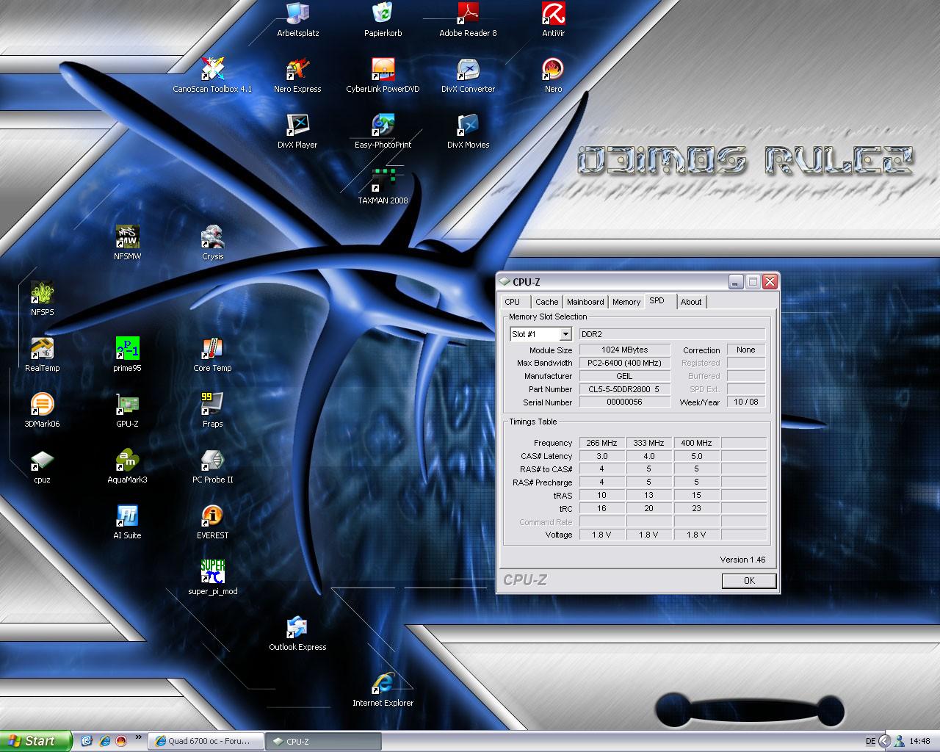The height and width of the screenshot is (752, 940).
Task: Launch RealTemp from the desktop
Action: coord(42,354)
